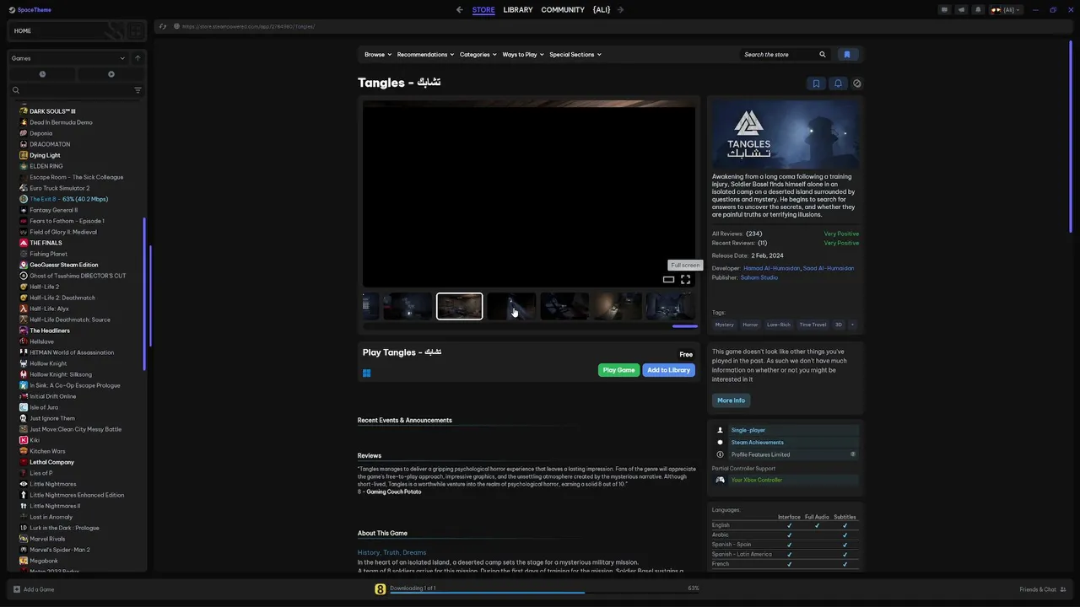Click the Time Travel tag
The image size is (1080, 607).
(x=813, y=325)
